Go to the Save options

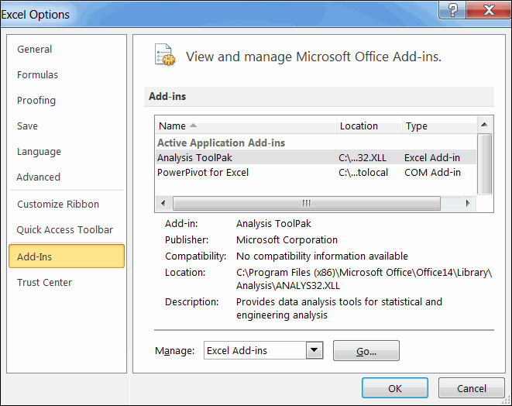click(x=28, y=126)
